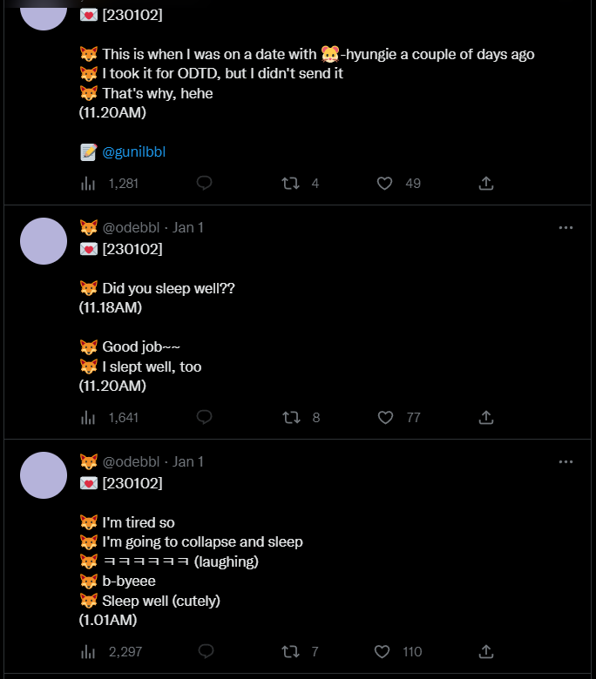Open more options for 'Did you sleep well' tweet
This screenshot has height=679, width=596.
point(566,228)
